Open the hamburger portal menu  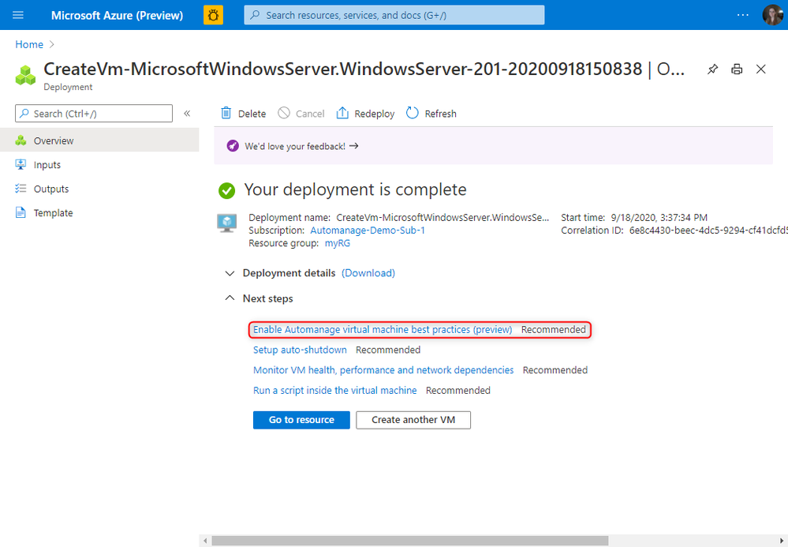(18, 15)
